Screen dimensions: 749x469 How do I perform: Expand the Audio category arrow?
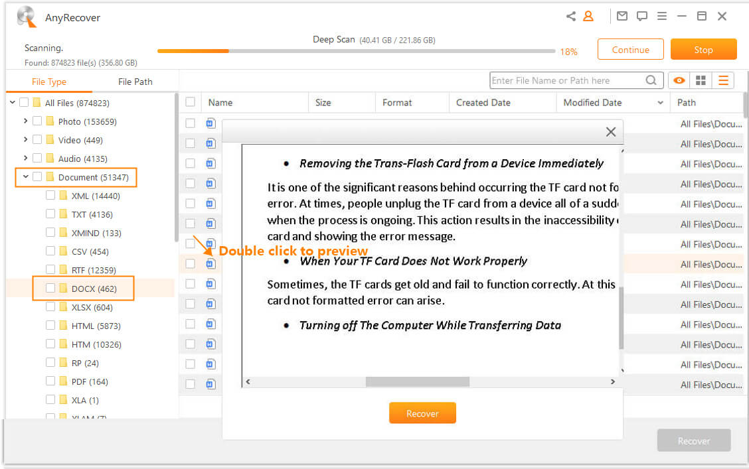point(25,159)
